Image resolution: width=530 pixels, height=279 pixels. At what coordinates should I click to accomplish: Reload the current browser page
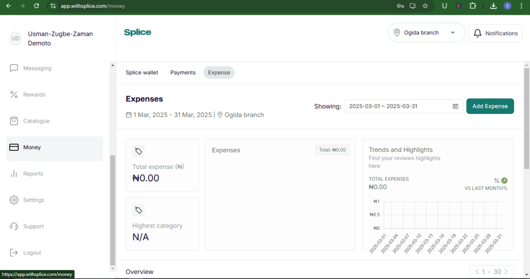coord(36,6)
